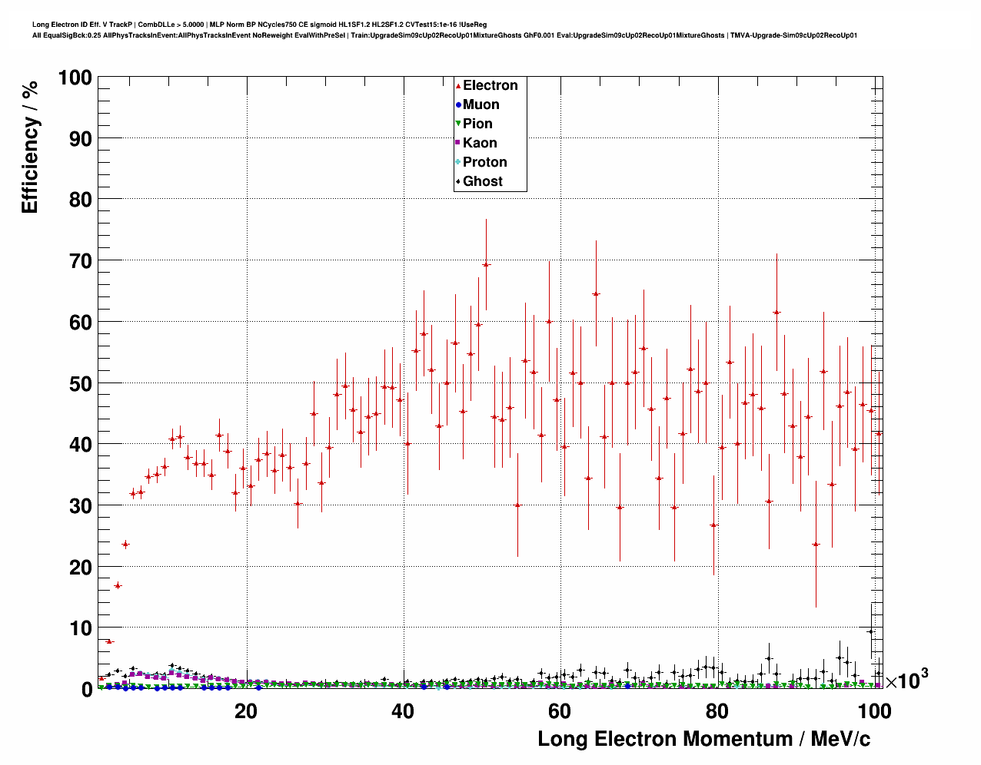The width and height of the screenshot is (981, 765).
Task: Select the "Proton" legend label
Action: click(485, 162)
